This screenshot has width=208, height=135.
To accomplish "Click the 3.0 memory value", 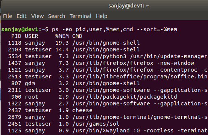I will 64,90.
